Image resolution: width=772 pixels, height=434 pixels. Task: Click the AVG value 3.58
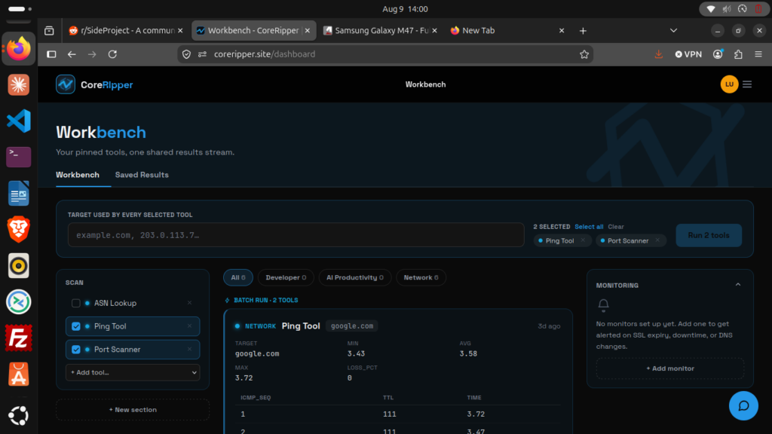tap(468, 353)
